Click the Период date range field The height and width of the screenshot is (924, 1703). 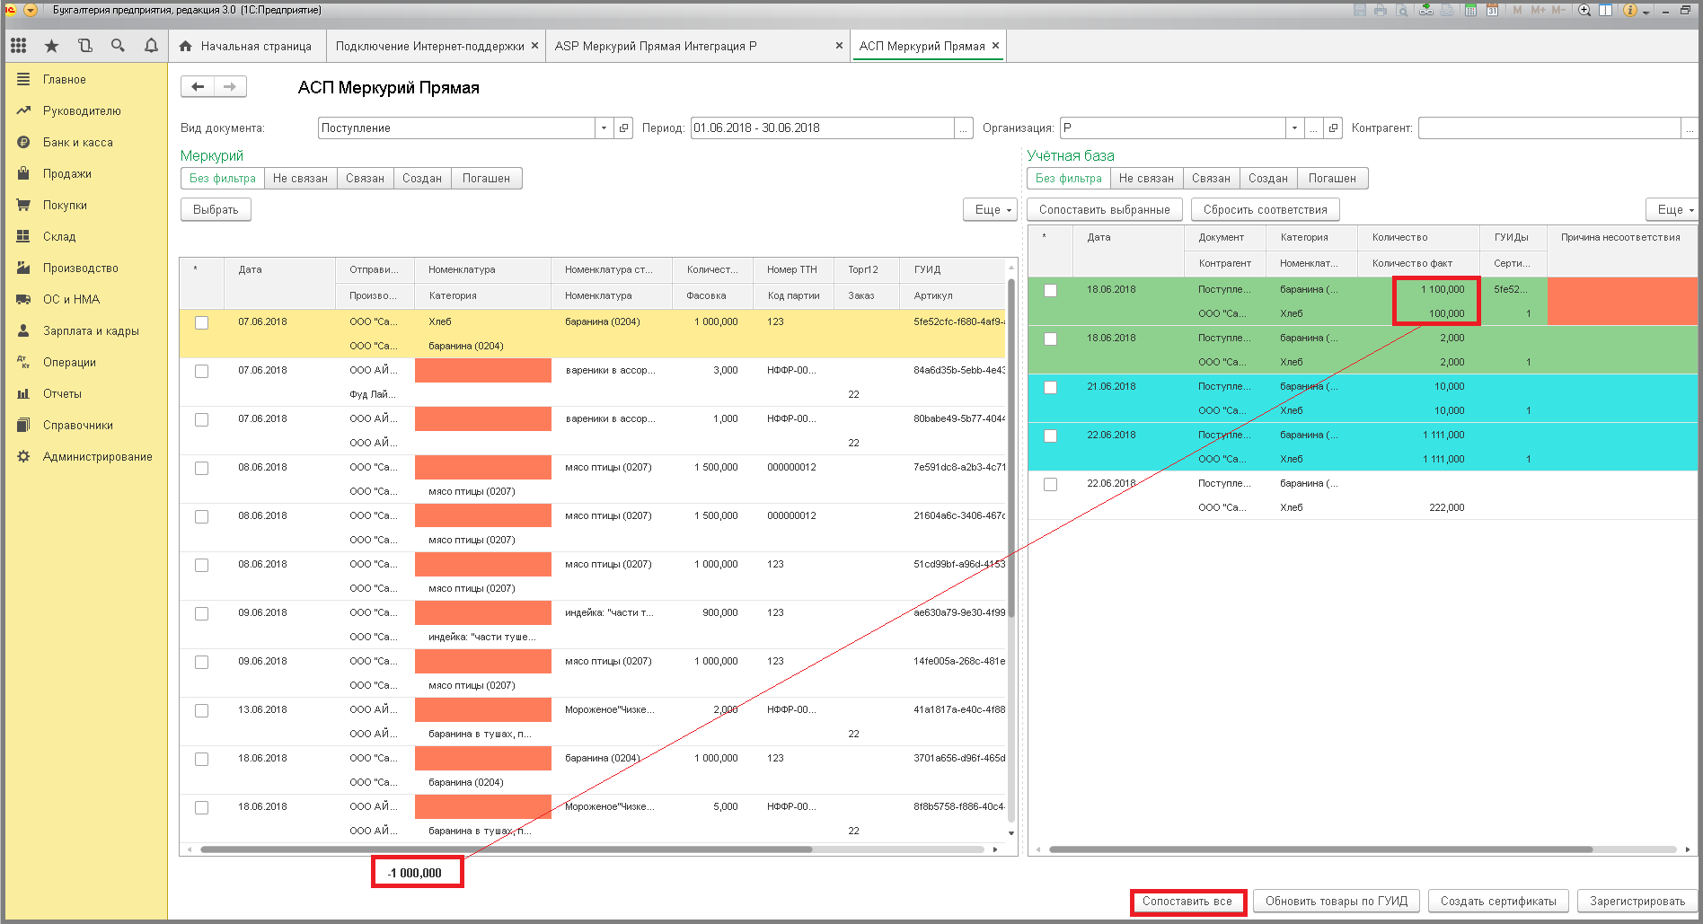click(822, 128)
